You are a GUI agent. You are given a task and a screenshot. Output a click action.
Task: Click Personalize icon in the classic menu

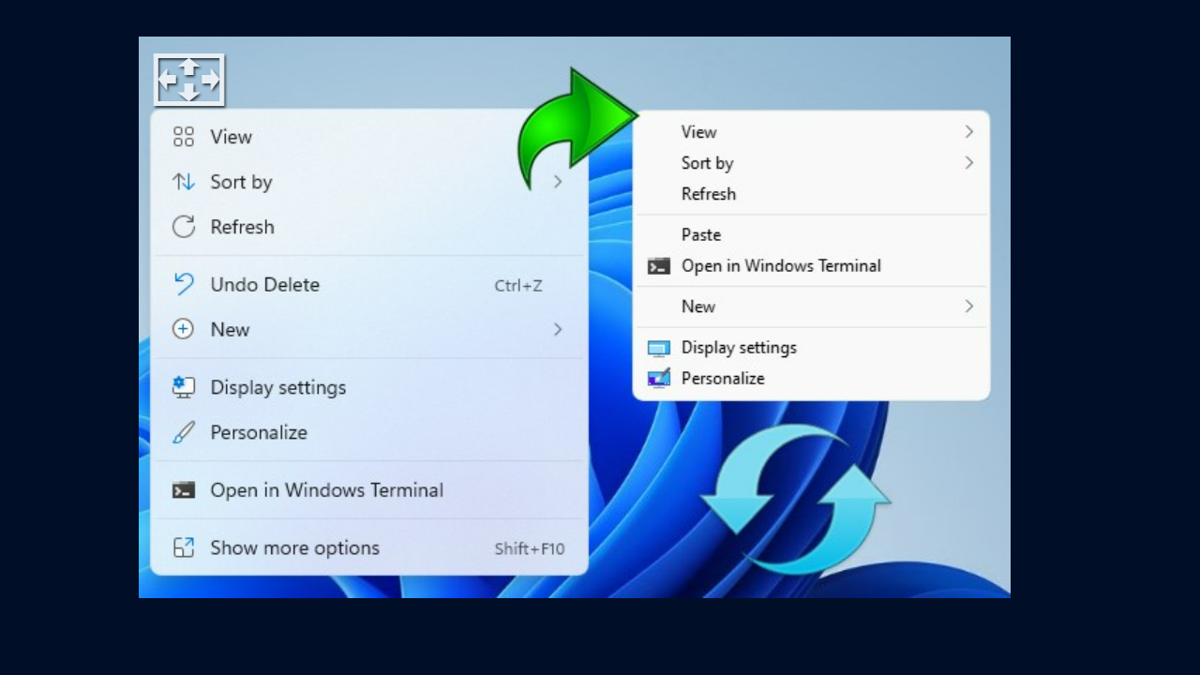coord(659,379)
